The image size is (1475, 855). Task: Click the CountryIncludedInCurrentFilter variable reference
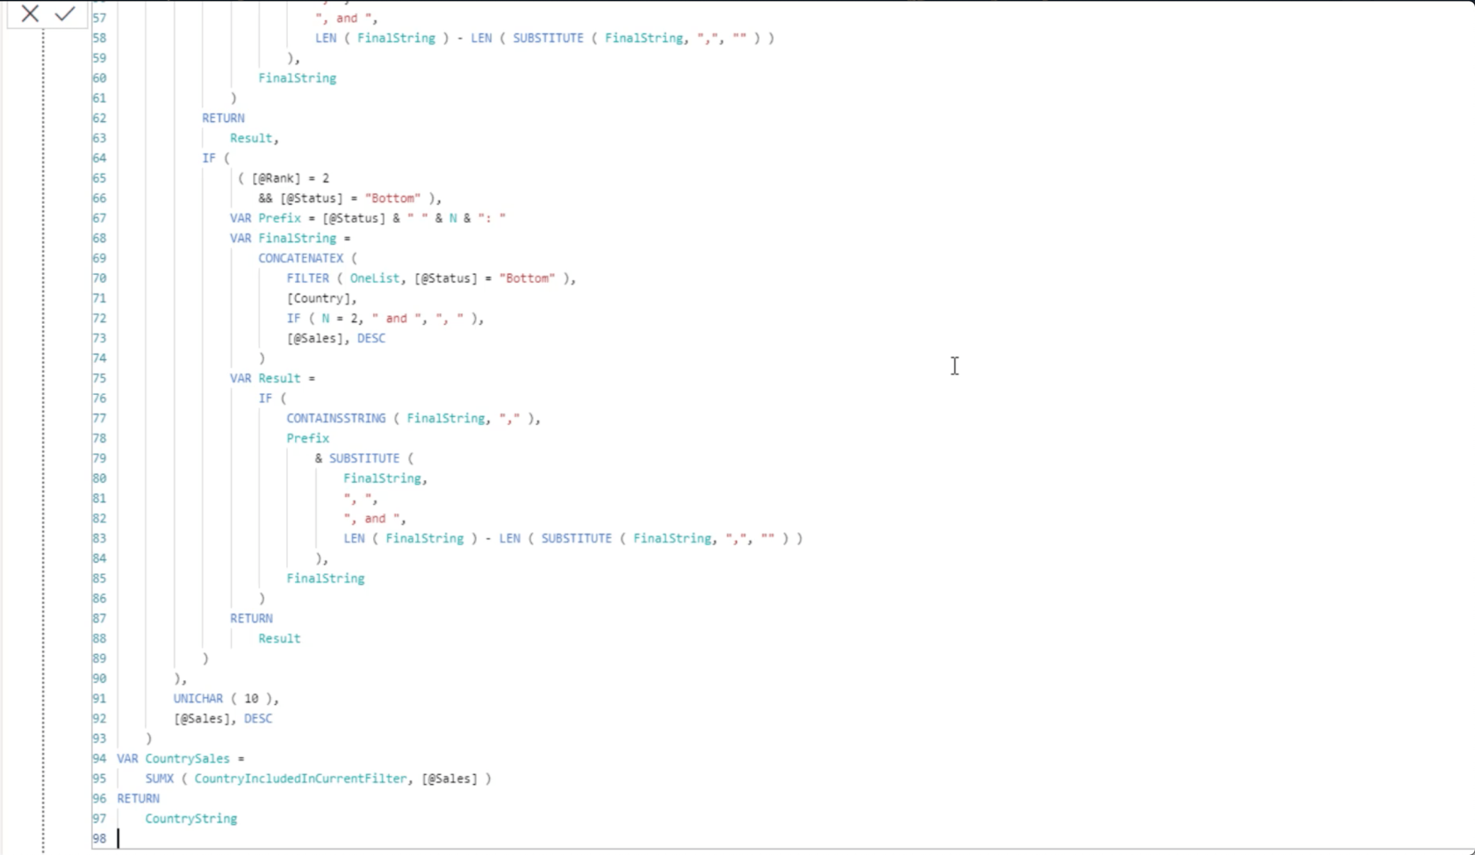(300, 779)
